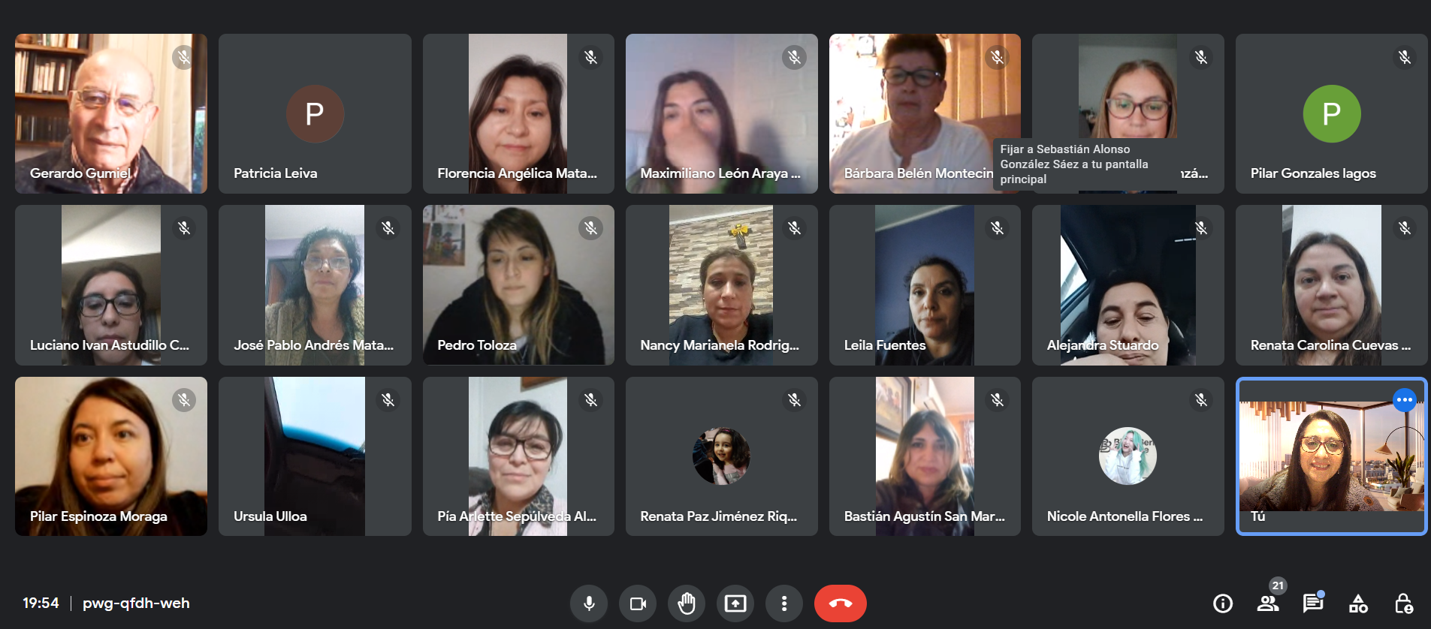Select Patricia Leiva's participant tile

(315, 113)
